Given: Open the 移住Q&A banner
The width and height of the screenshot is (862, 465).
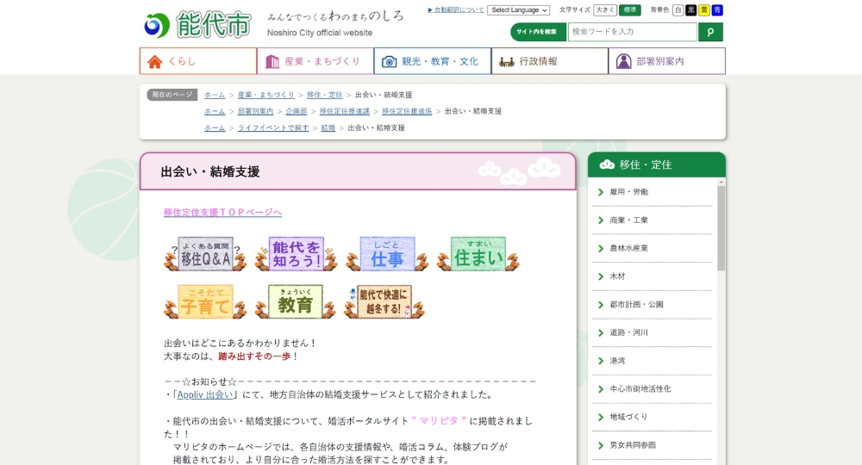Looking at the screenshot, I should click(205, 254).
